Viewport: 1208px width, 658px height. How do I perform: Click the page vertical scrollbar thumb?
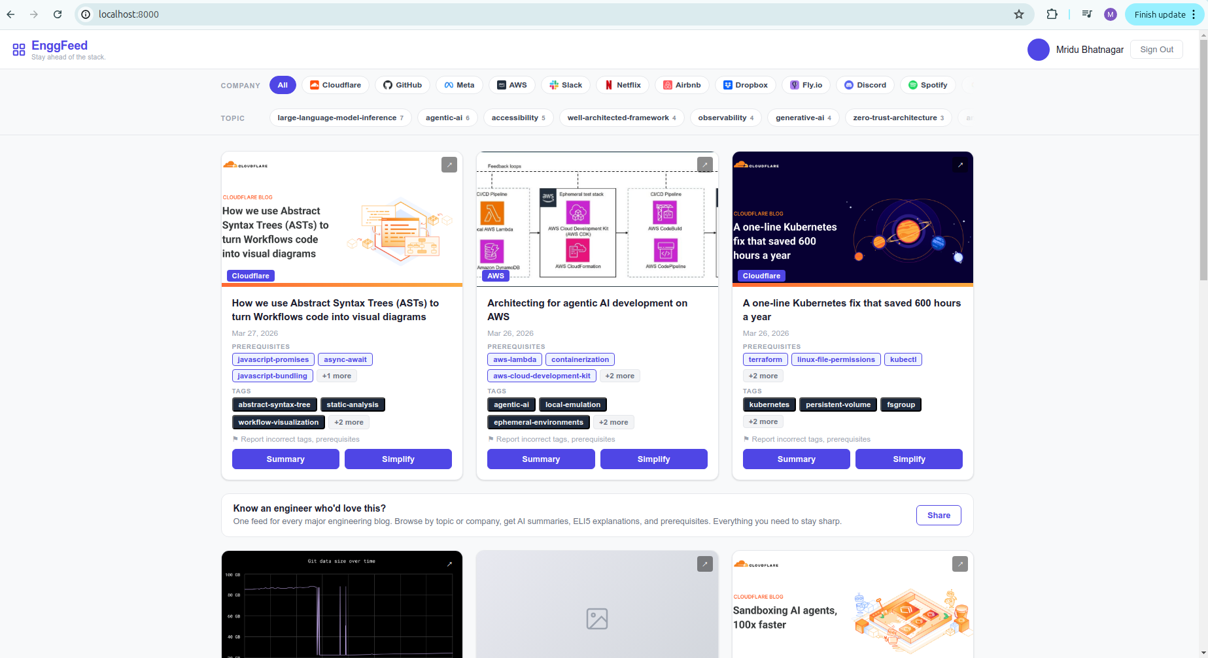(1203, 160)
